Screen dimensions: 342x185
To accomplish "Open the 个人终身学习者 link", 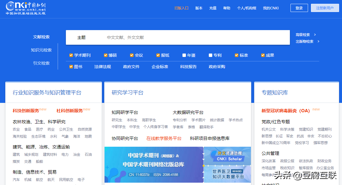I will pos(155,127).
